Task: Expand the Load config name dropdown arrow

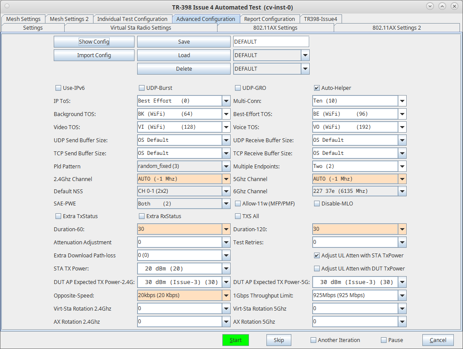Action: (x=305, y=55)
